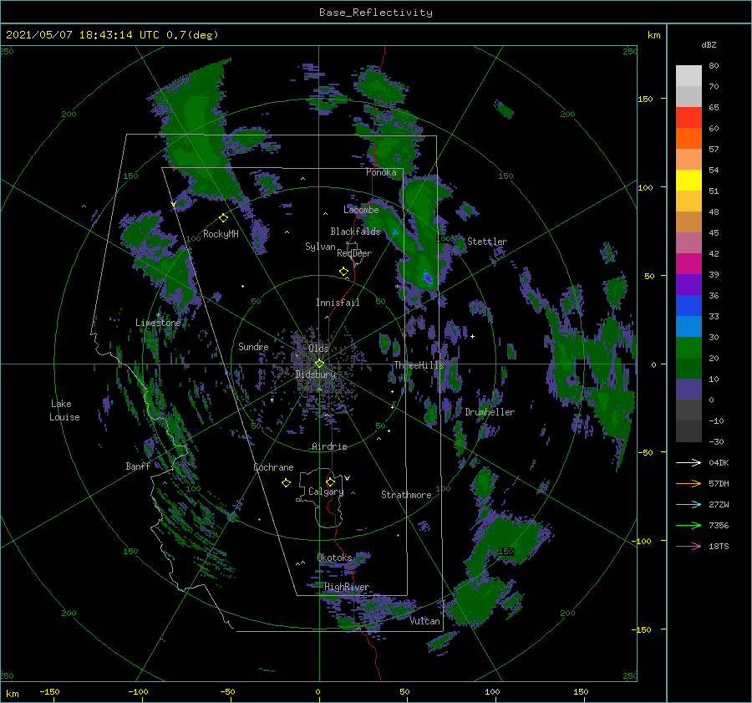The height and width of the screenshot is (703, 752).
Task: Click the Lake Louise label
Action: point(64,410)
